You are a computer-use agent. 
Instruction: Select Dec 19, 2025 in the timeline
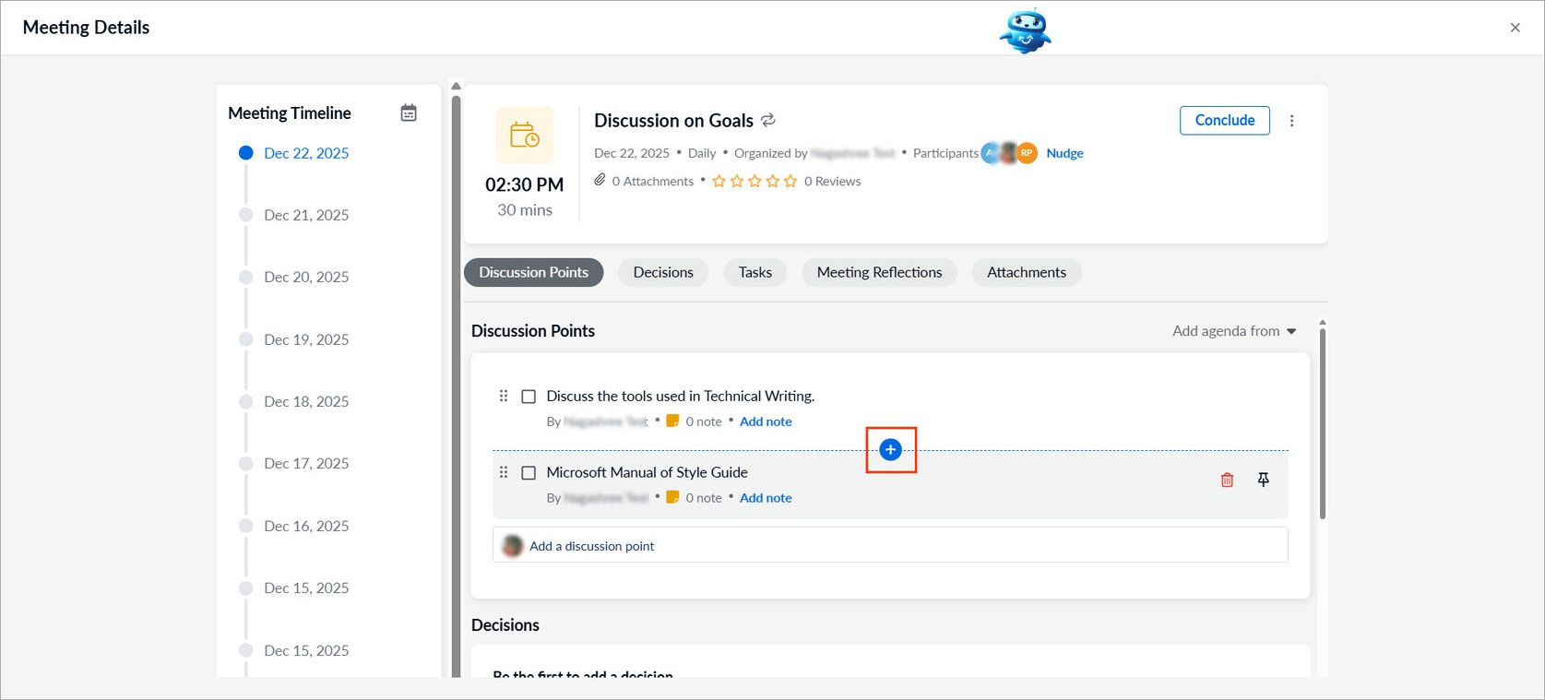click(x=306, y=339)
